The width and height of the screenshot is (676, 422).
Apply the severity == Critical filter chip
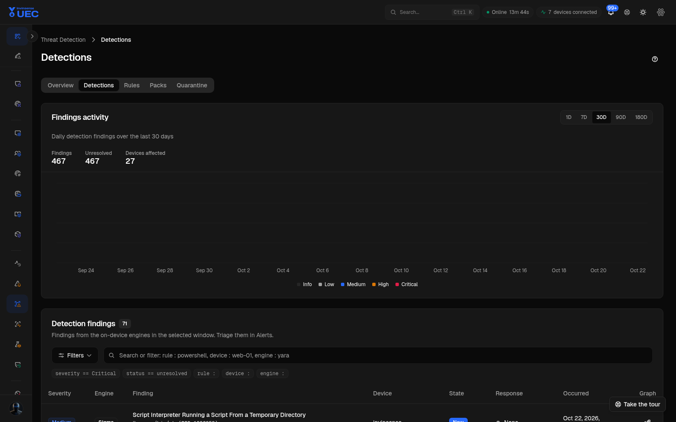coord(85,373)
